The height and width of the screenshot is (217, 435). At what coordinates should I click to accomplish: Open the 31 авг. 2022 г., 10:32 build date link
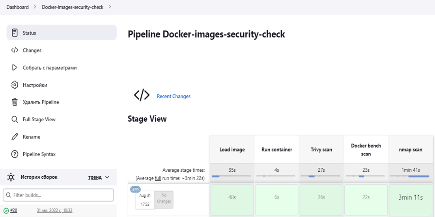54,211
